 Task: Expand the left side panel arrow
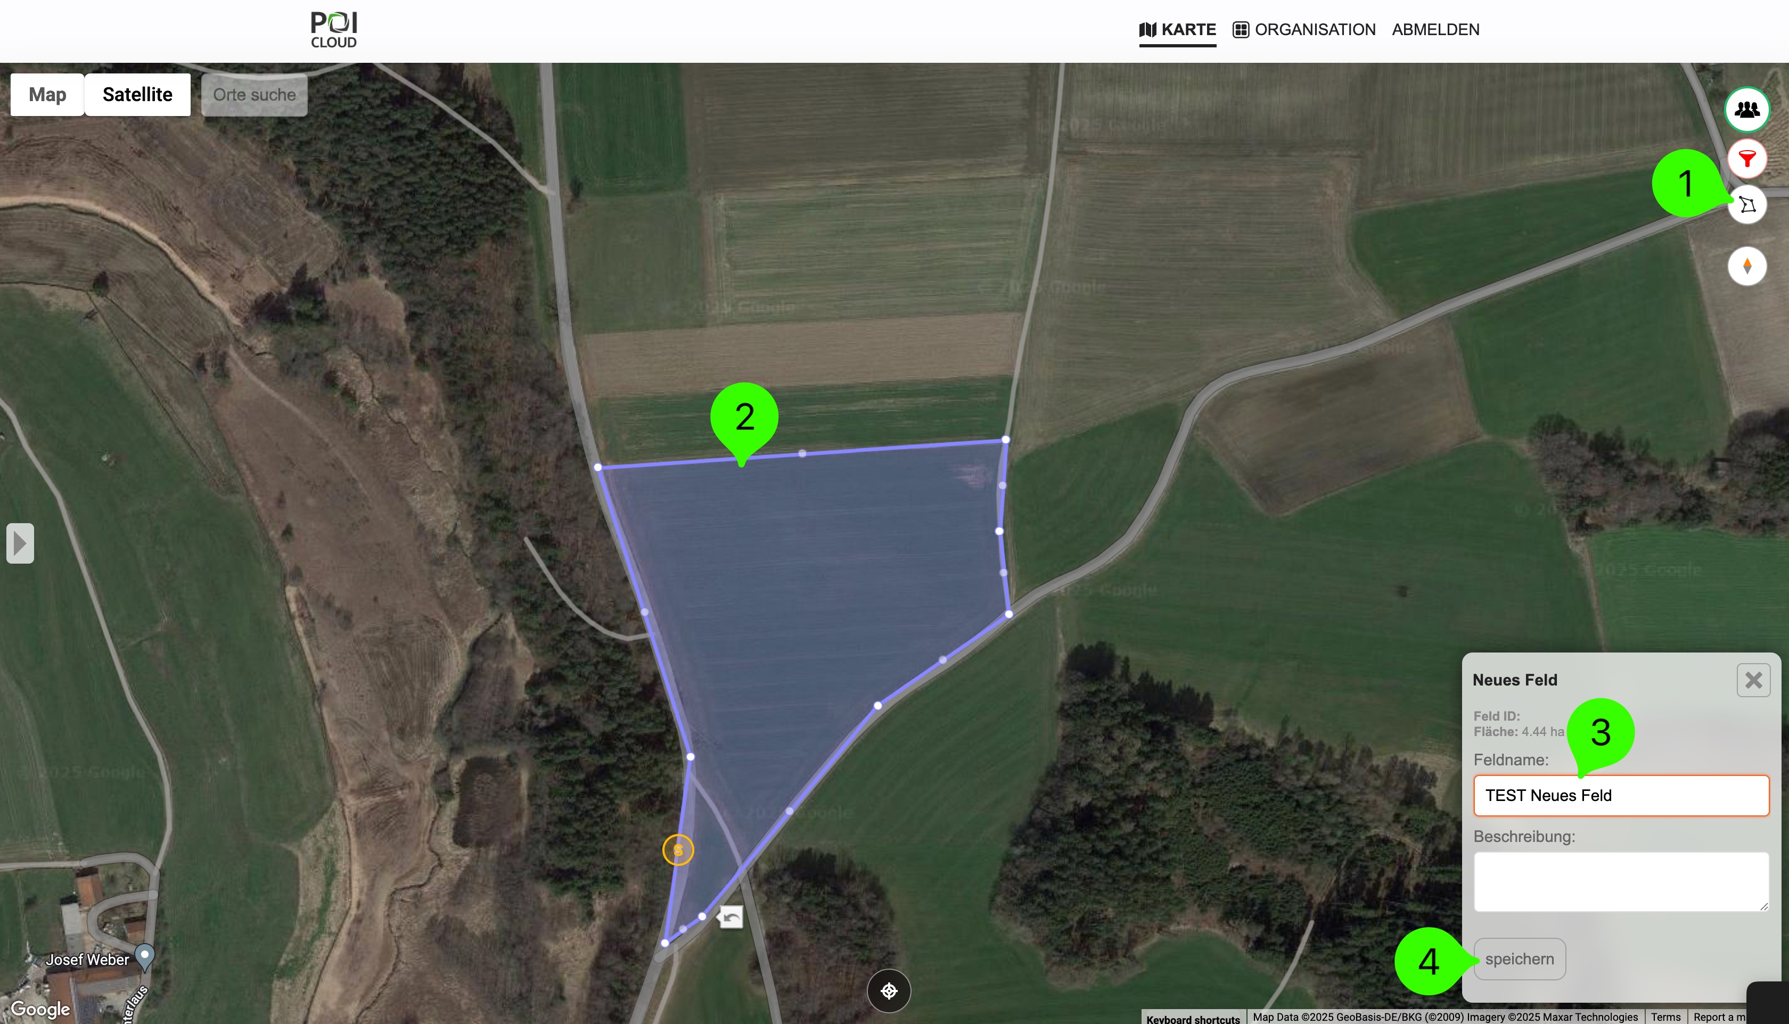coord(20,543)
